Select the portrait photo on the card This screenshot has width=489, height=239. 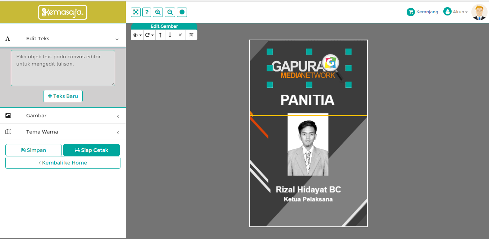point(308,144)
